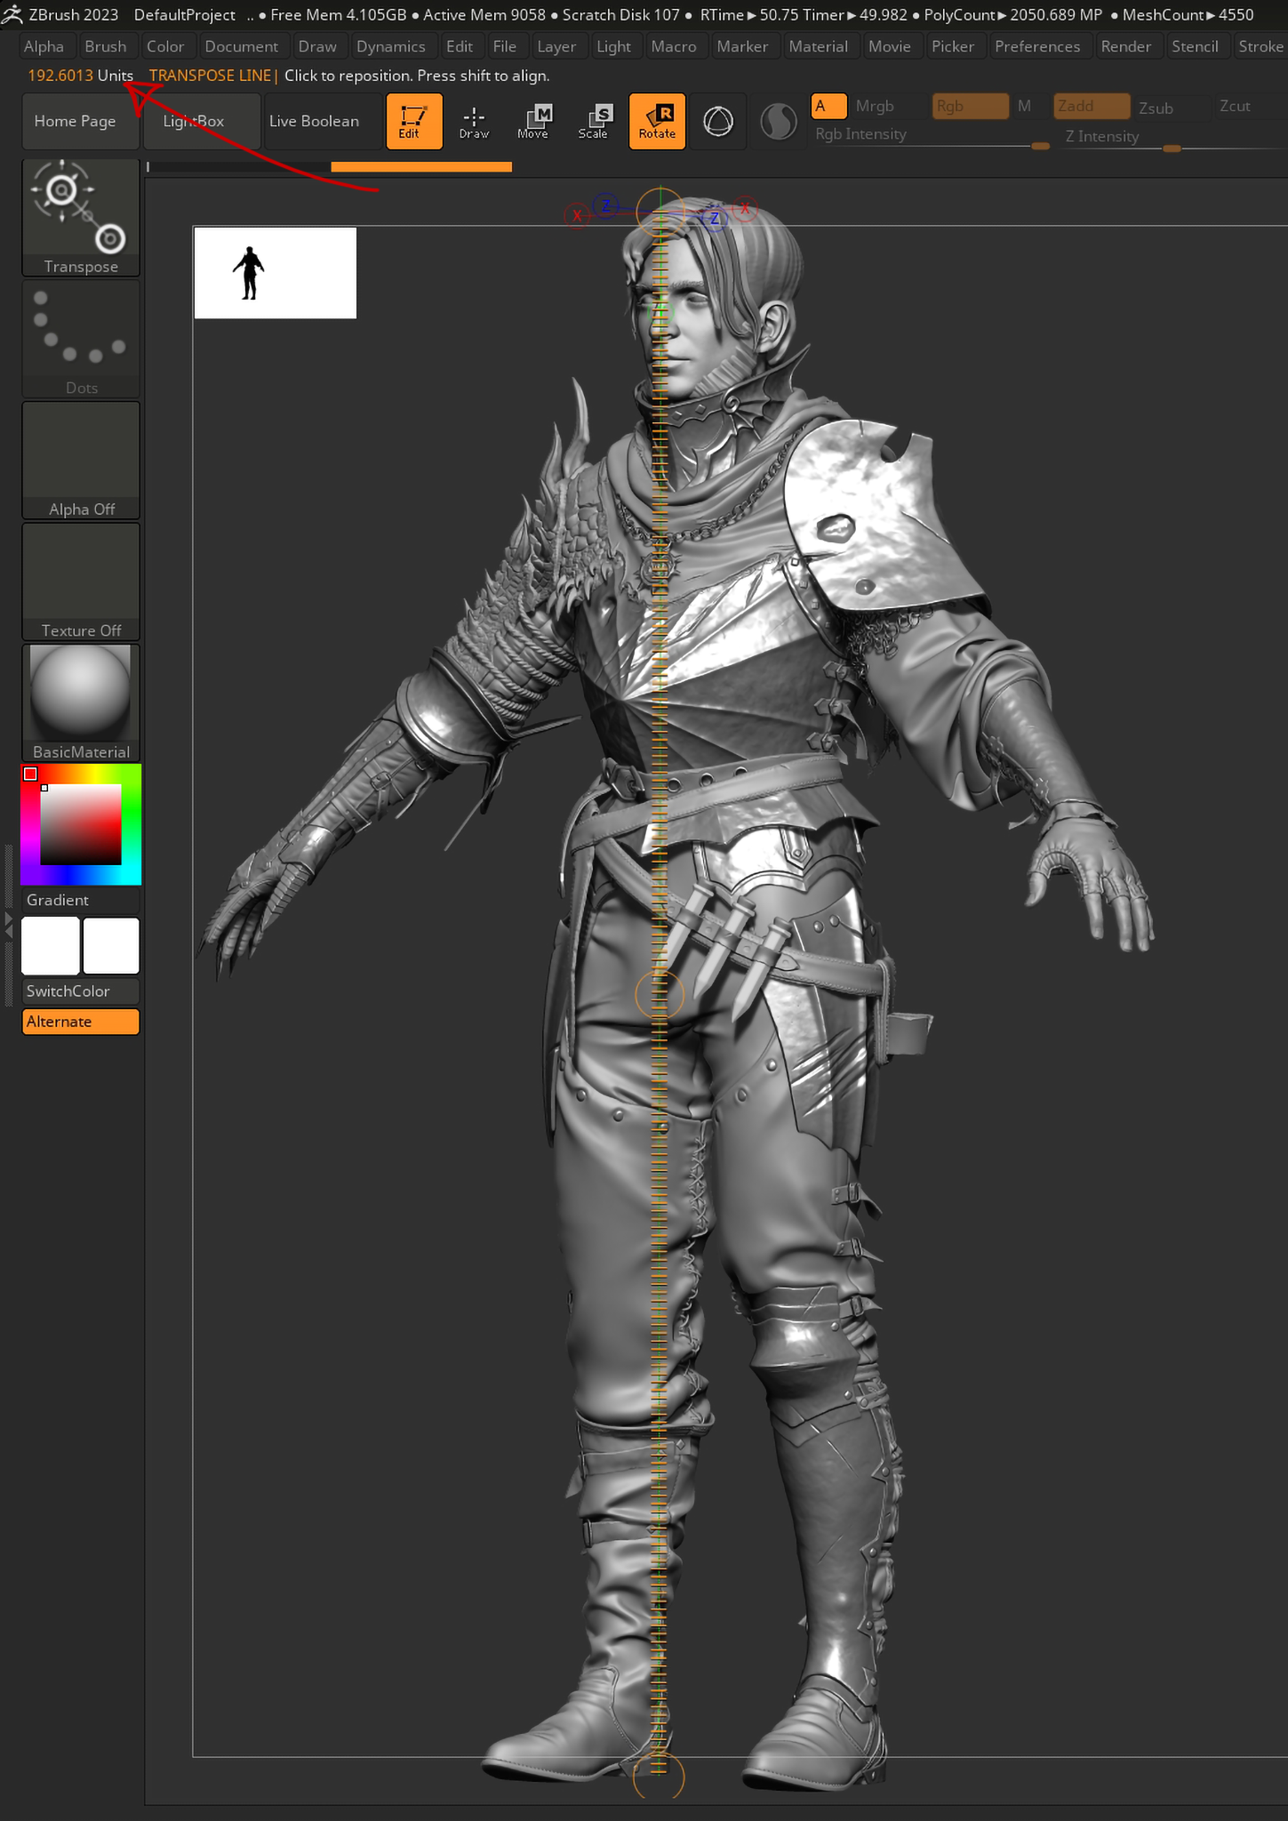1288x1821 pixels.
Task: Open the Color menu
Action: [165, 46]
